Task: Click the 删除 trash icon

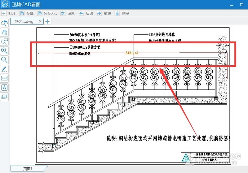Action: [117, 13]
